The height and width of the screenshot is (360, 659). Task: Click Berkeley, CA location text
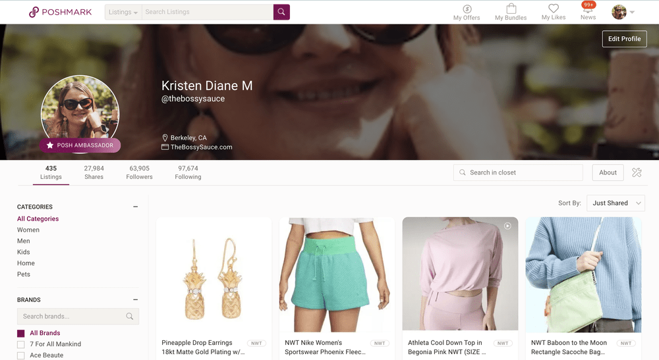[x=188, y=138]
